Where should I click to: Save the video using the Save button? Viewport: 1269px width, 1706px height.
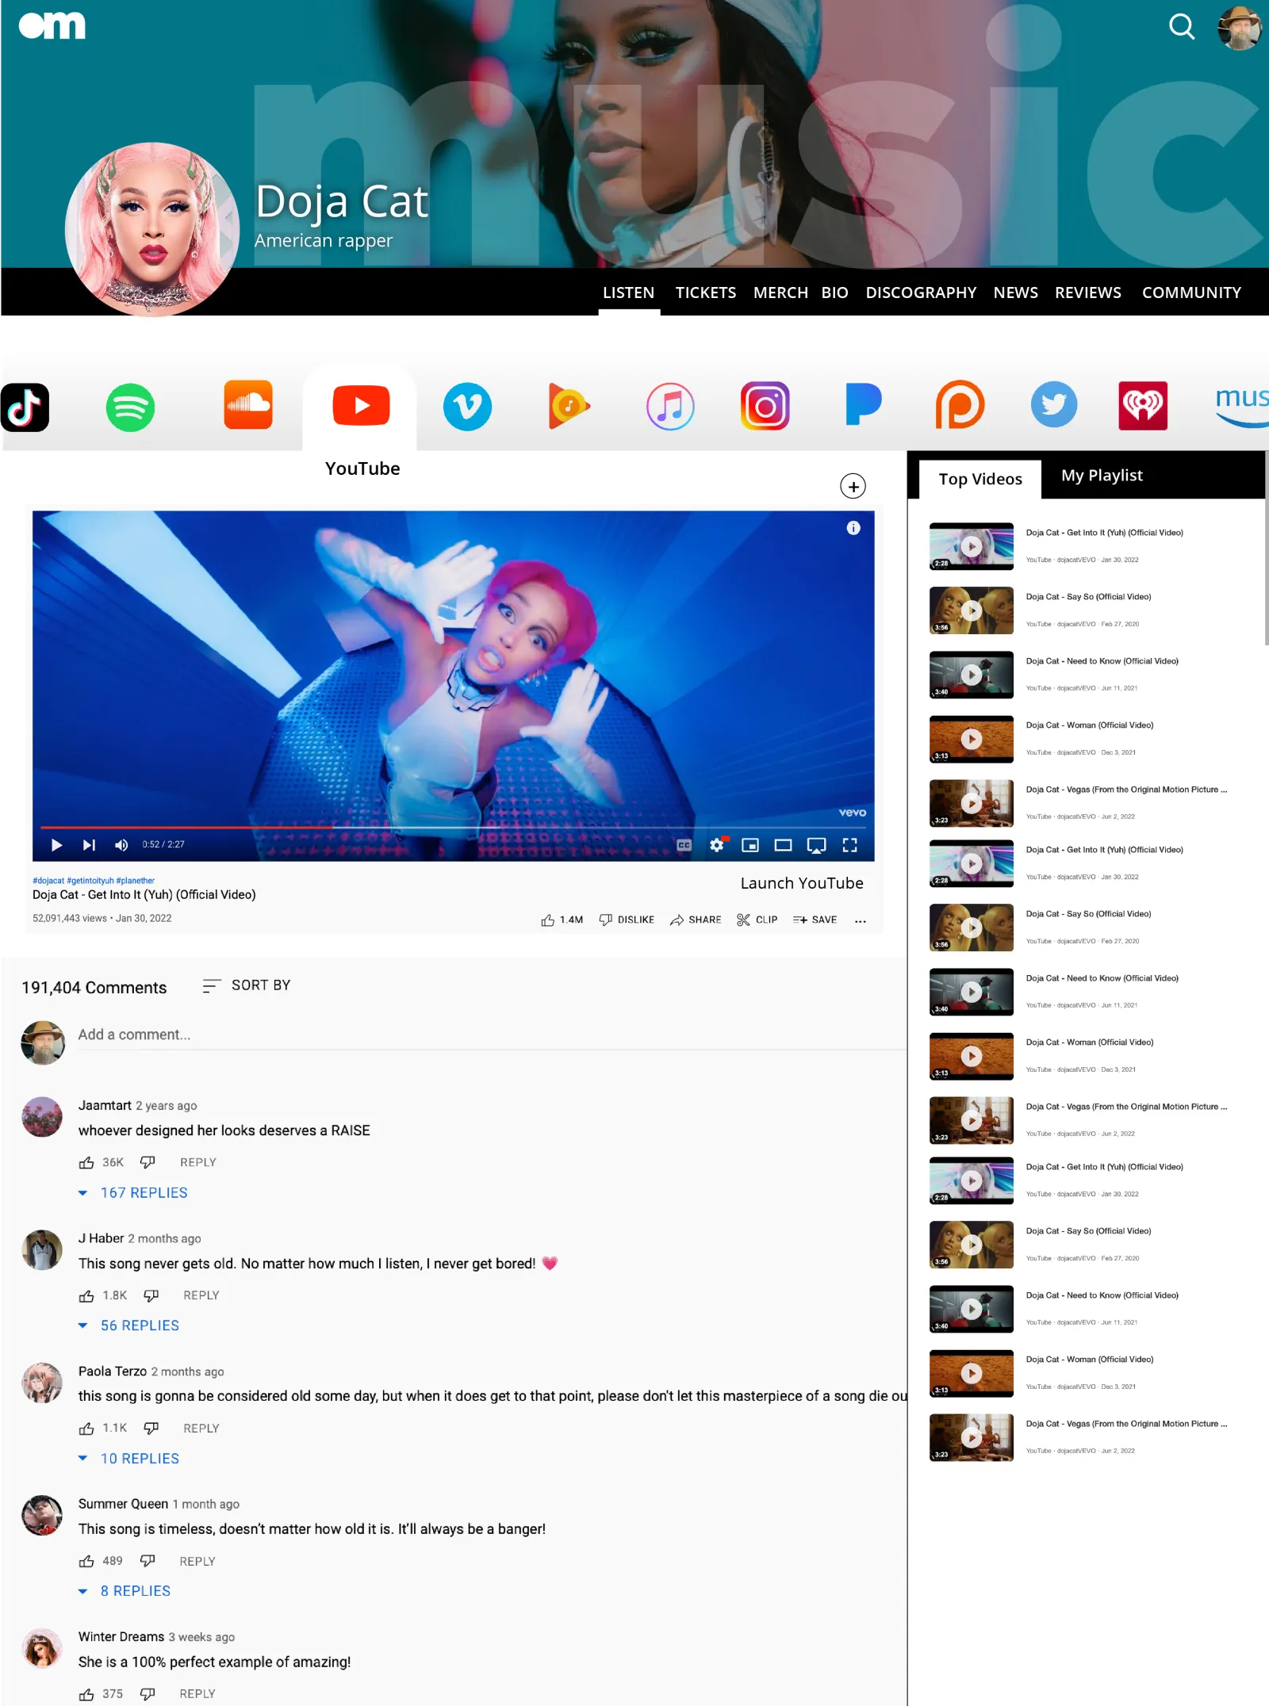coord(815,920)
